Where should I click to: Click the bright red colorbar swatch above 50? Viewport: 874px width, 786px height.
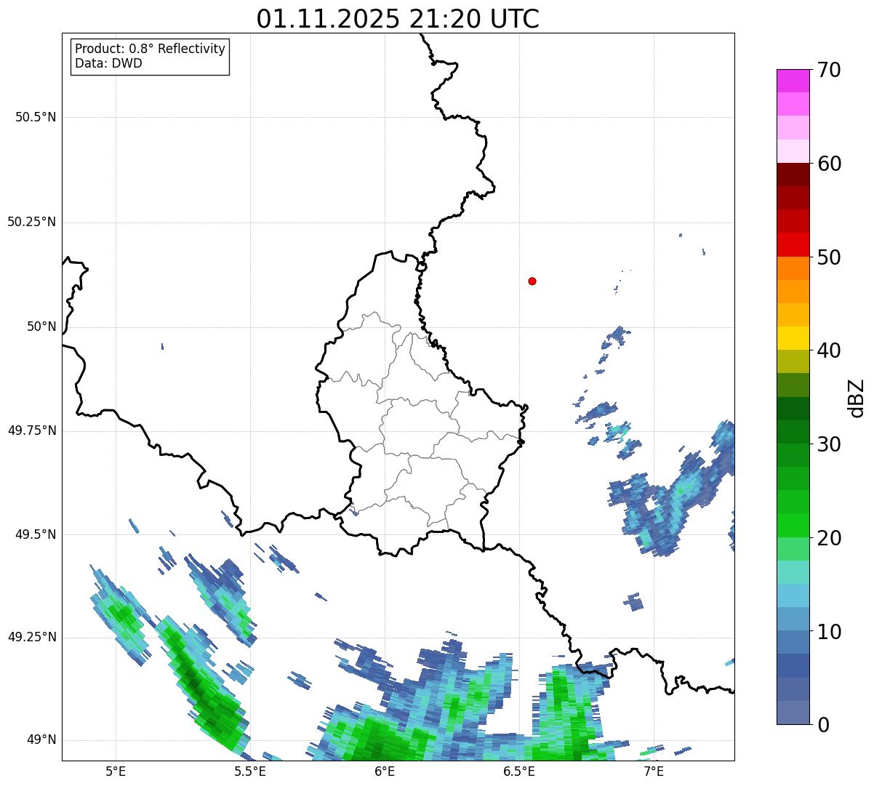point(793,245)
